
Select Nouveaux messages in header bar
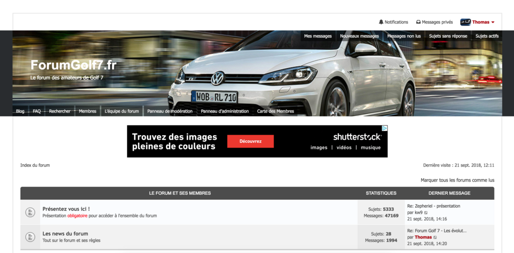(359, 36)
